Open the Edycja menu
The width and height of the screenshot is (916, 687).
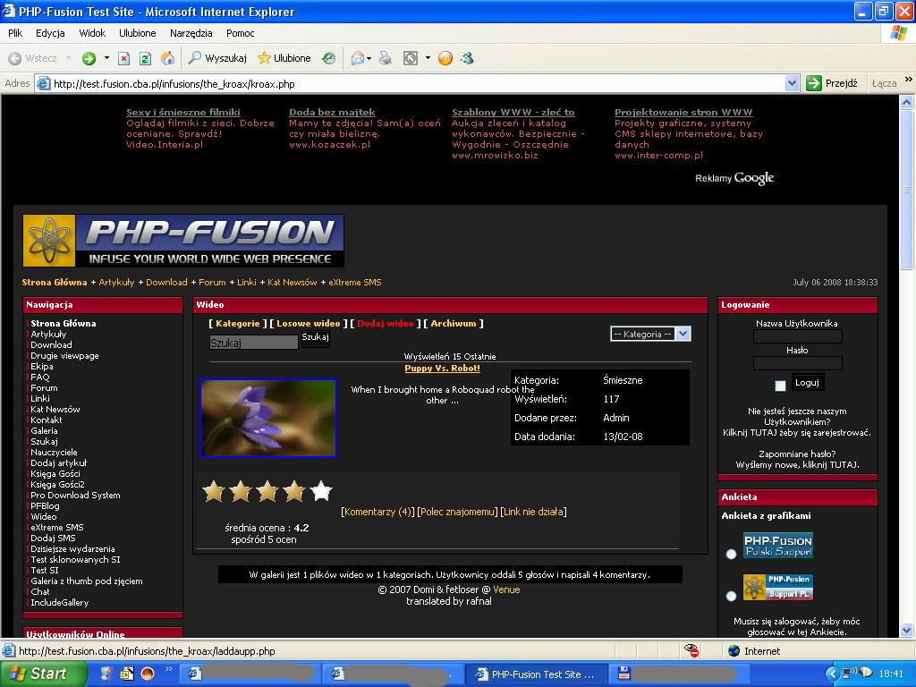click(50, 33)
